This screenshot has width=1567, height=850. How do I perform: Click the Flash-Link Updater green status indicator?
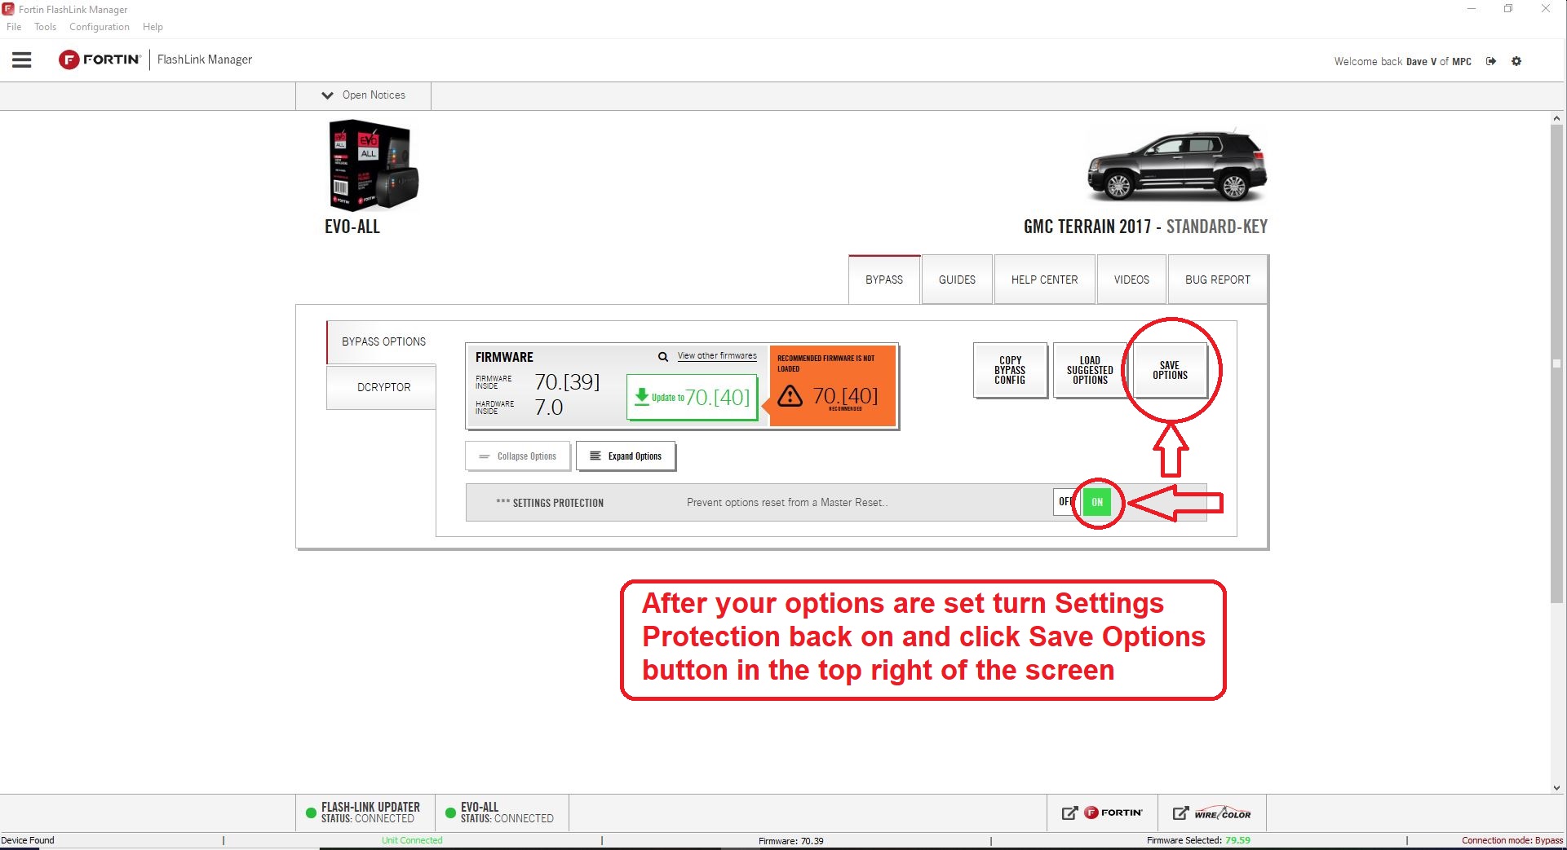311,813
